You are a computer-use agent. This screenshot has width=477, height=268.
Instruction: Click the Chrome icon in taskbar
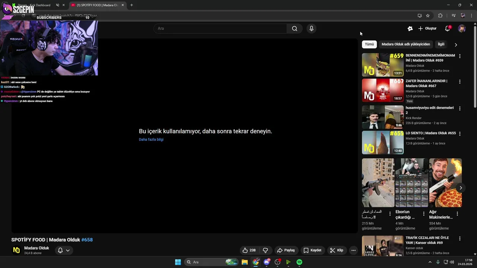[256, 262]
